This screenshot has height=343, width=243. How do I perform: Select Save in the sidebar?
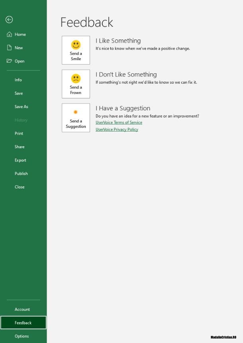[19, 93]
